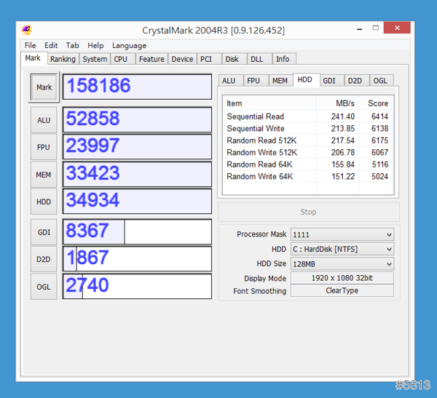Select the OGL results tab

(380, 81)
